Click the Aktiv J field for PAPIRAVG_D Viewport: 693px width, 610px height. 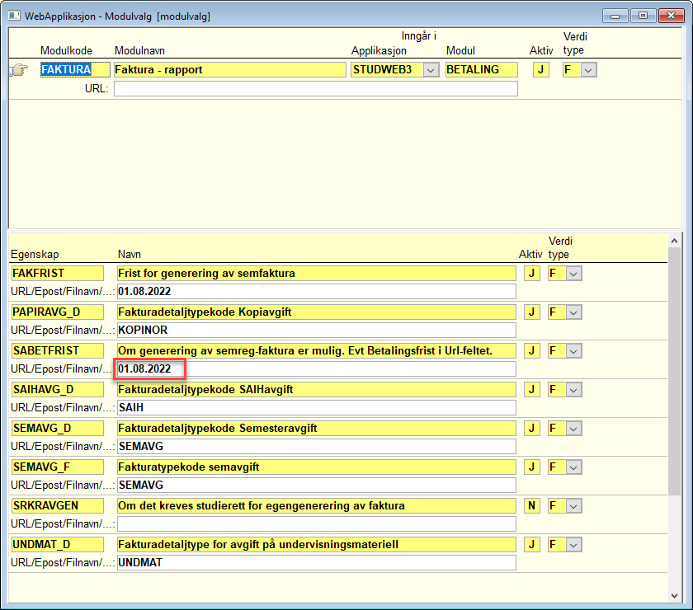click(x=531, y=312)
